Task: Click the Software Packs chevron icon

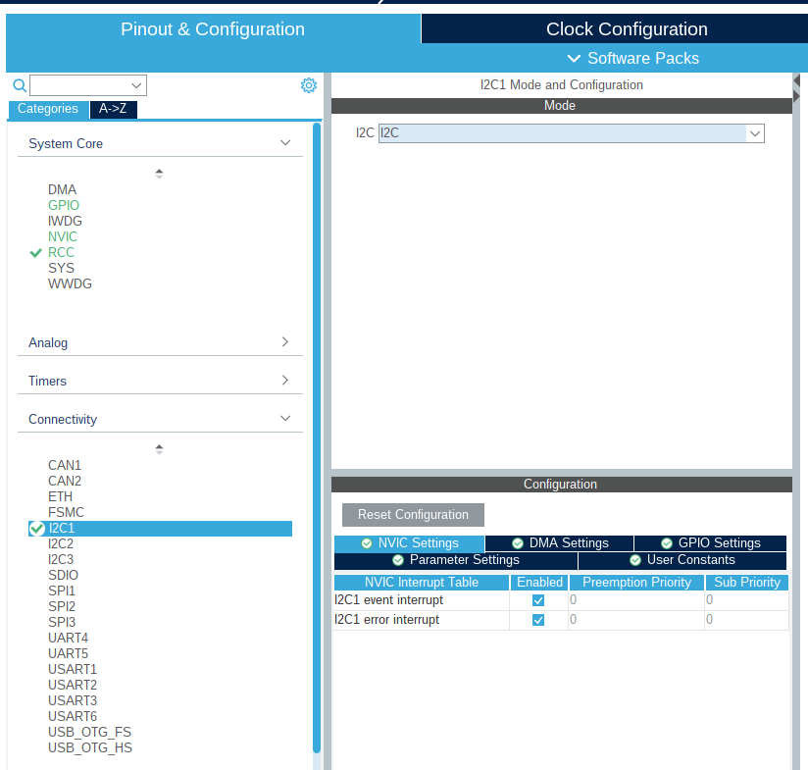Action: pos(575,58)
